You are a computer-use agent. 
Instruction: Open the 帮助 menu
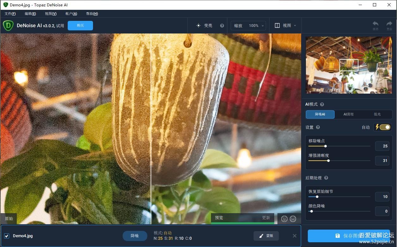[92, 14]
